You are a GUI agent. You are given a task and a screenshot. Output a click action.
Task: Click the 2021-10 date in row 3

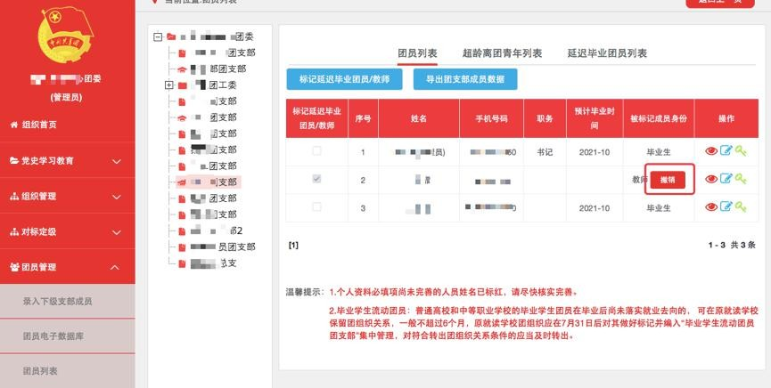coord(594,208)
